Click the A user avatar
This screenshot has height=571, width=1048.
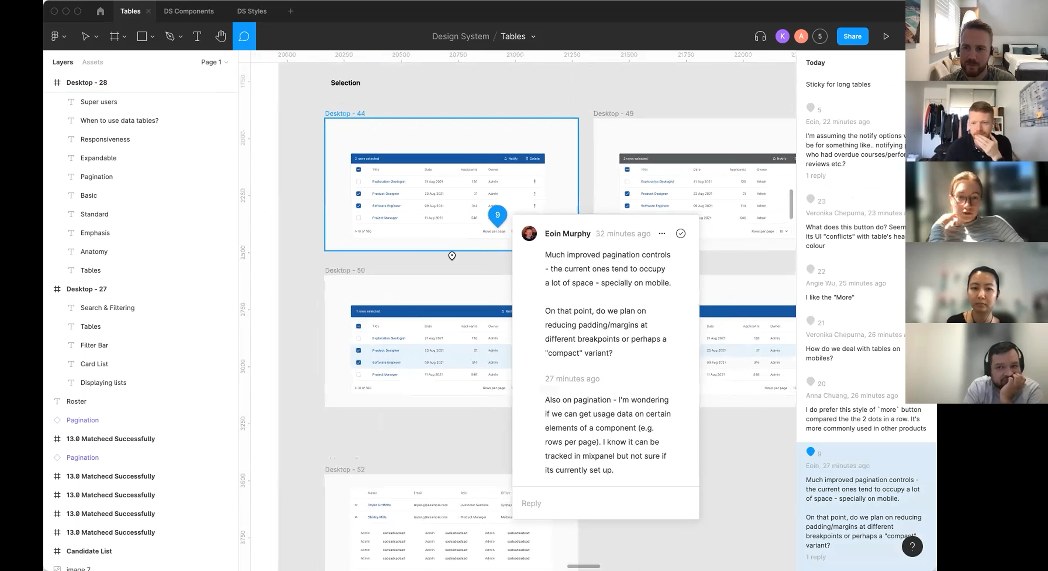(x=801, y=36)
